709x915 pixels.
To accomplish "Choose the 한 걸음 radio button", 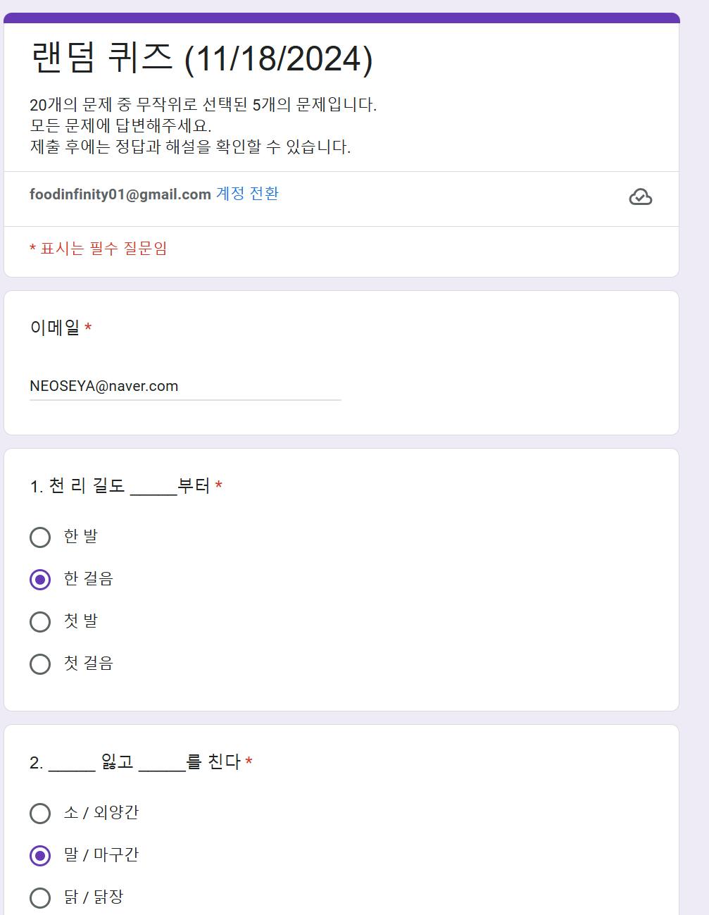I will tap(40, 580).
